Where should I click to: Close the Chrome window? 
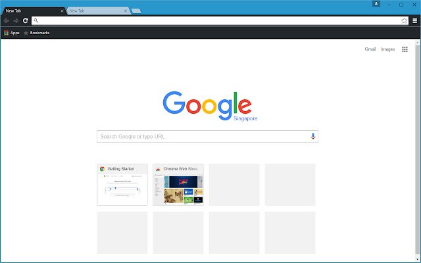click(414, 5)
